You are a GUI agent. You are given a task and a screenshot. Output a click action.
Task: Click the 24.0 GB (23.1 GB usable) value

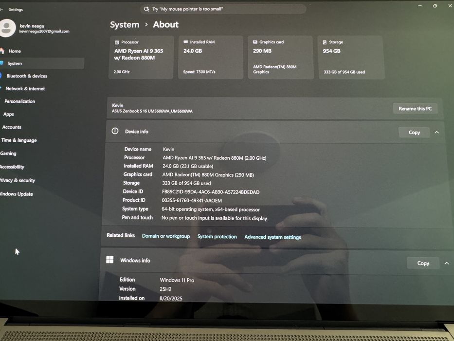[x=188, y=166]
